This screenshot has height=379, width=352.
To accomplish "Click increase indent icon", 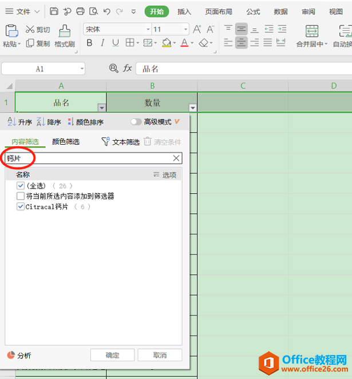I will [282, 29].
